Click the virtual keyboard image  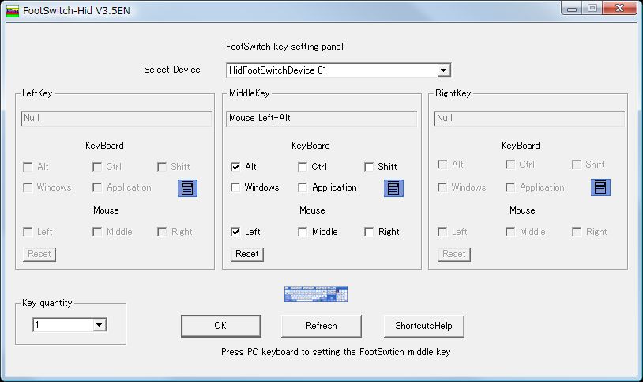pyautogui.click(x=316, y=294)
